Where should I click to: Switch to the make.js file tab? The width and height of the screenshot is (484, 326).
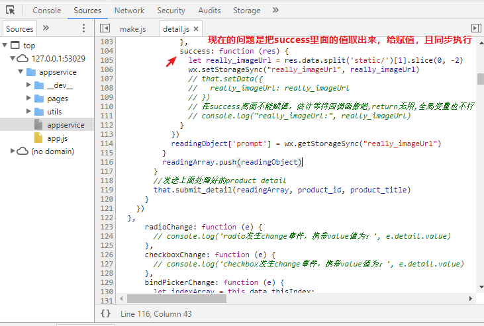pos(133,29)
